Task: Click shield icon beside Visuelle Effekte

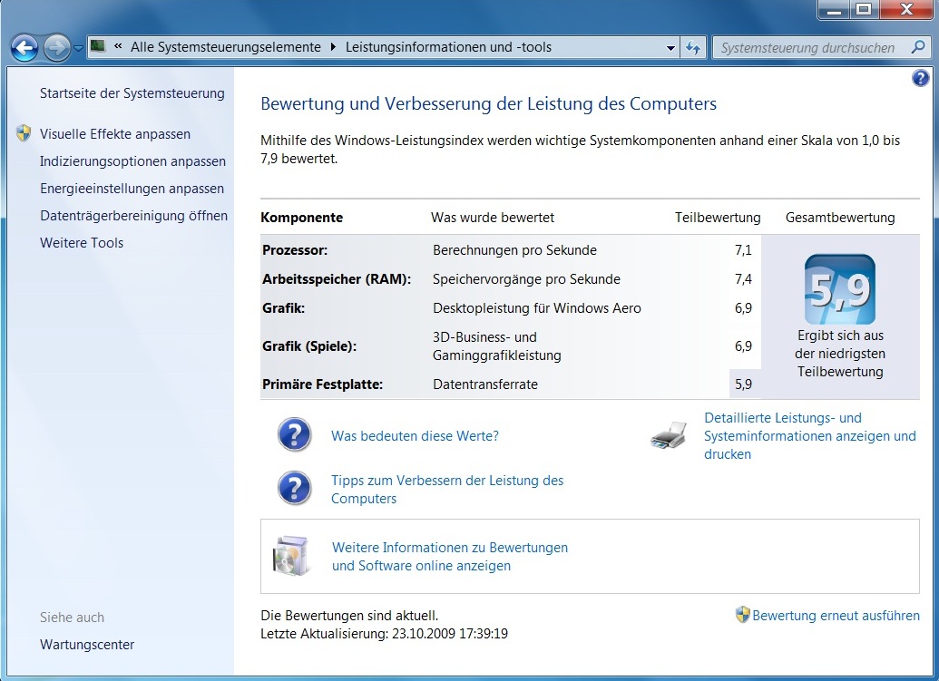Action: coord(24,133)
